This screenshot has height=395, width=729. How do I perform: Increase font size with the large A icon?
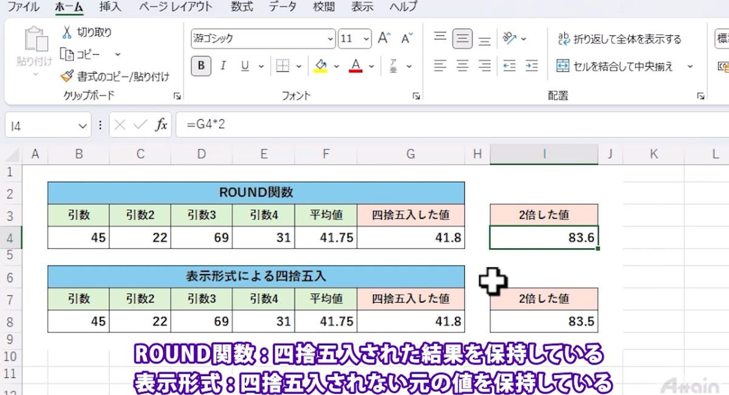[384, 38]
